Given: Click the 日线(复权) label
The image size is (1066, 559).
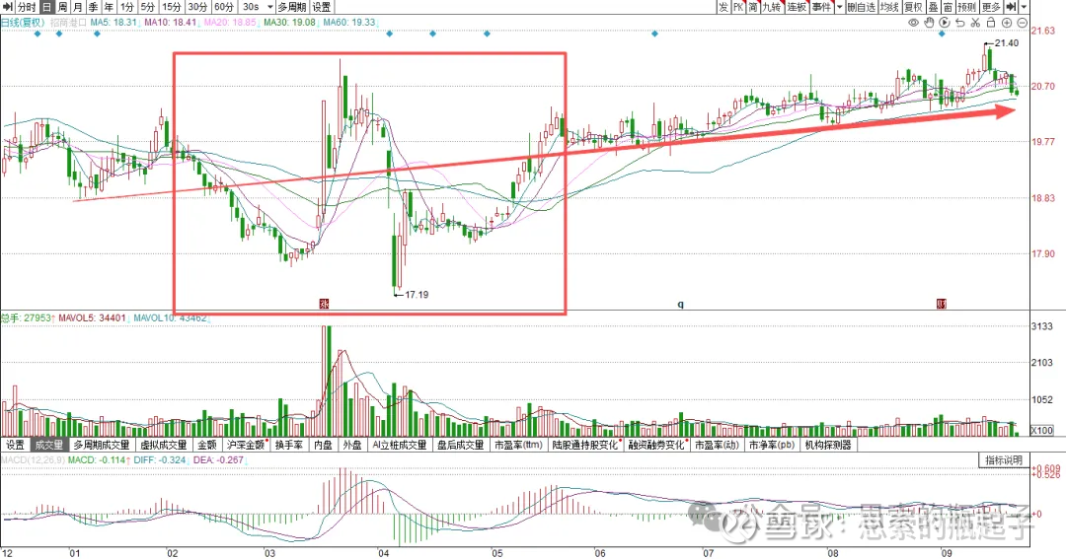Looking at the screenshot, I should [23, 23].
